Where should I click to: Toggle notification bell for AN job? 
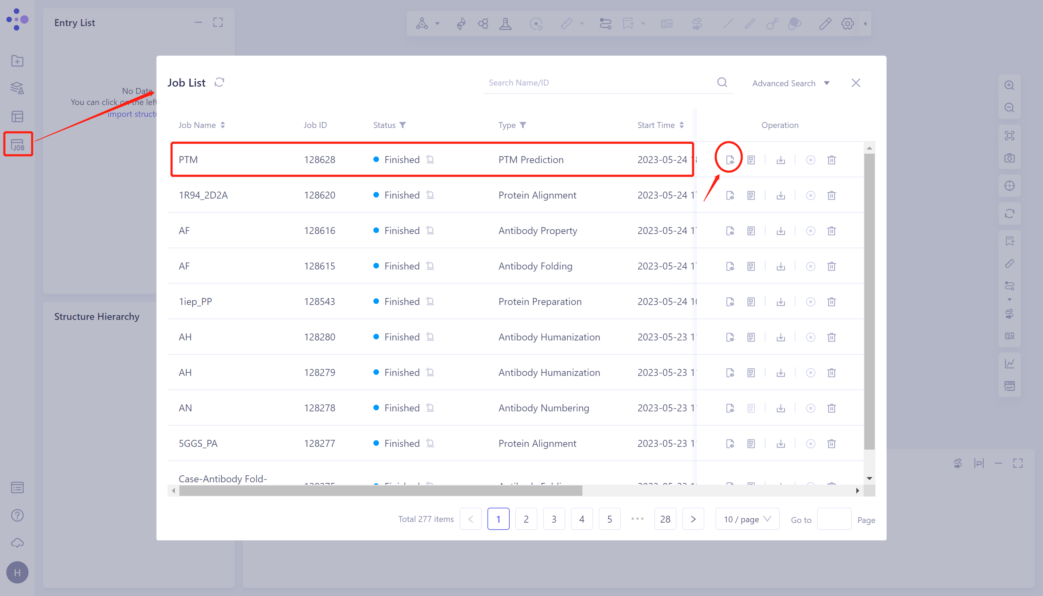pos(430,408)
